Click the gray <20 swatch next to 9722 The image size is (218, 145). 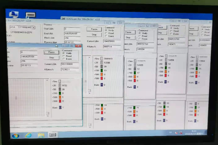pos(60,85)
